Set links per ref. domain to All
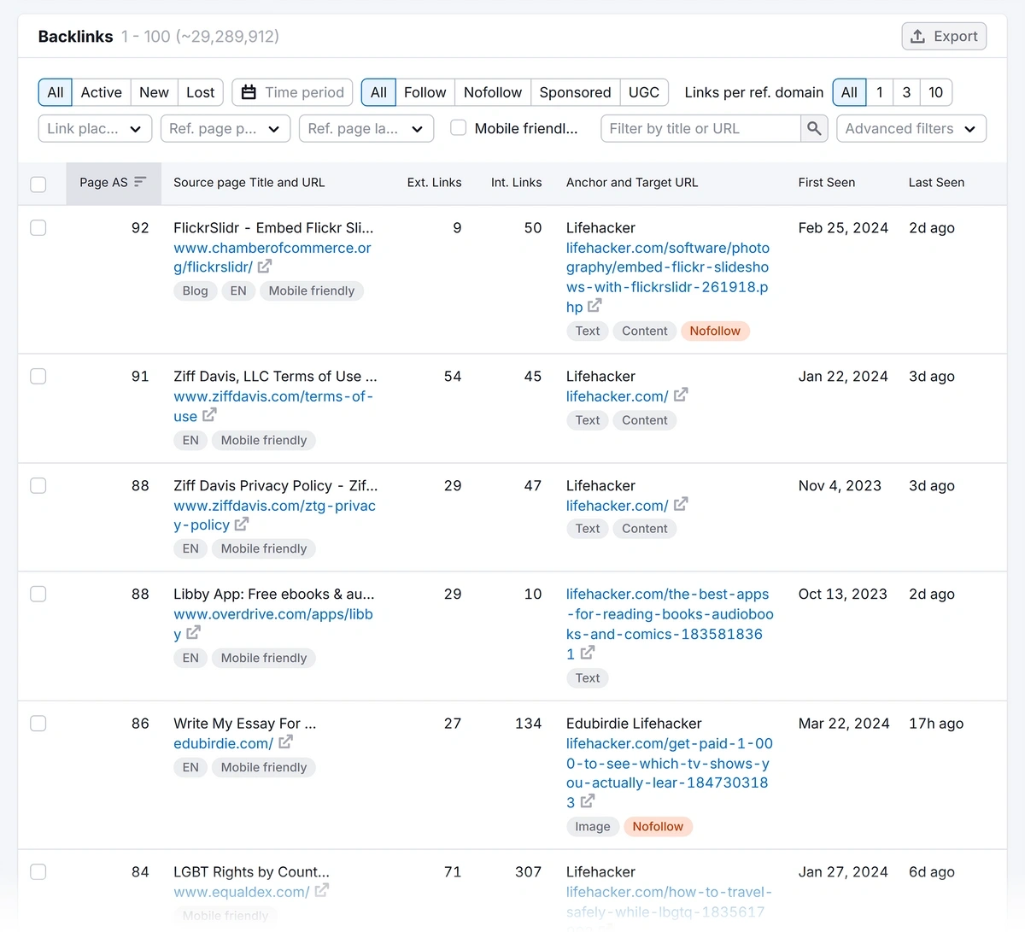 tap(849, 92)
